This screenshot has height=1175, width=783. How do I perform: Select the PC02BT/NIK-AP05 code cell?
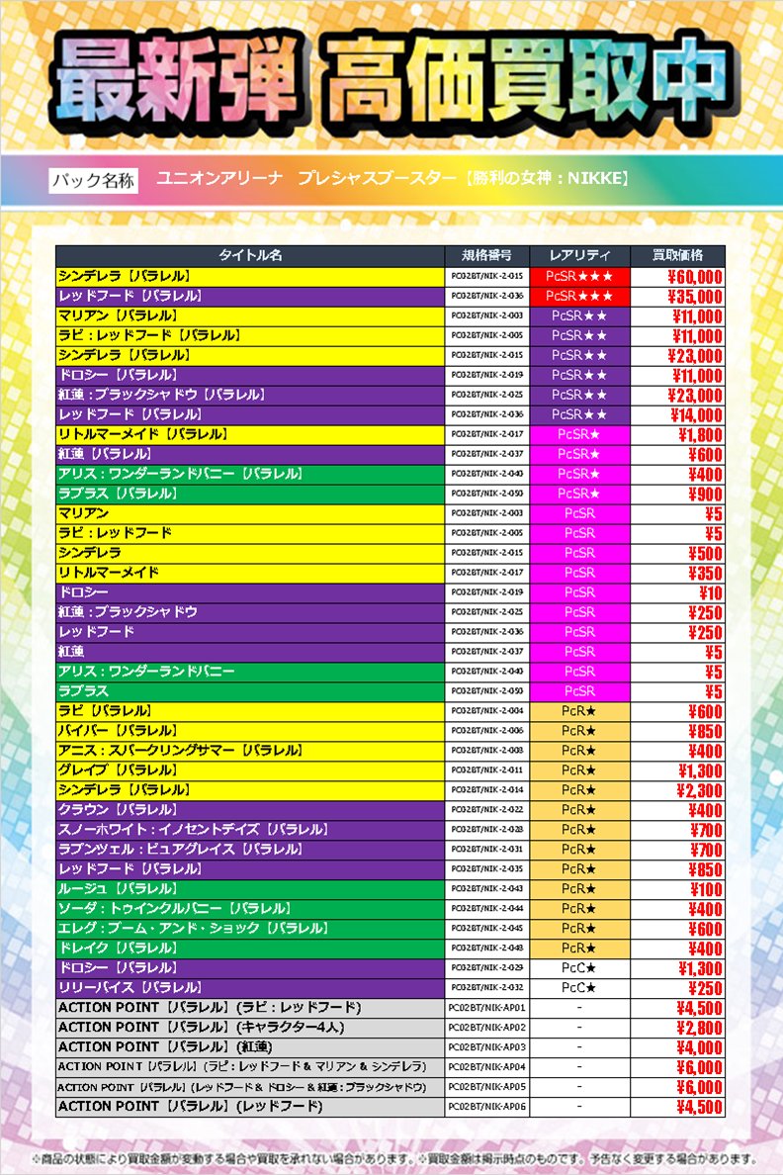coord(487,1087)
